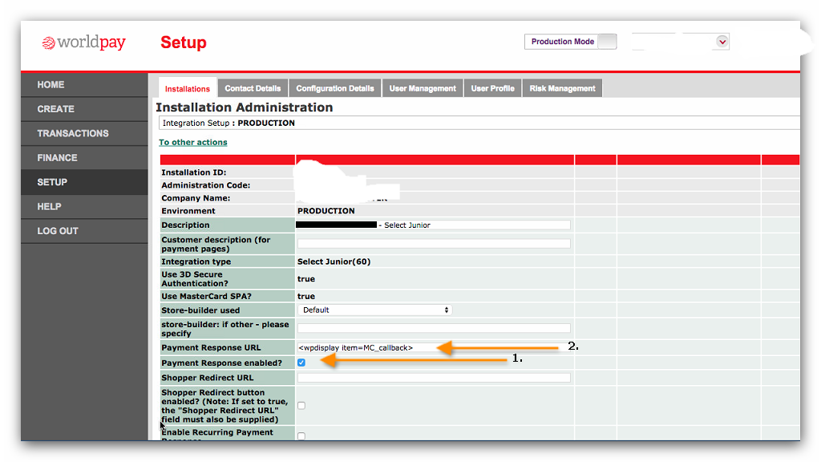The image size is (821, 462).
Task: Switch to the Contact Details tab
Action: tap(253, 88)
